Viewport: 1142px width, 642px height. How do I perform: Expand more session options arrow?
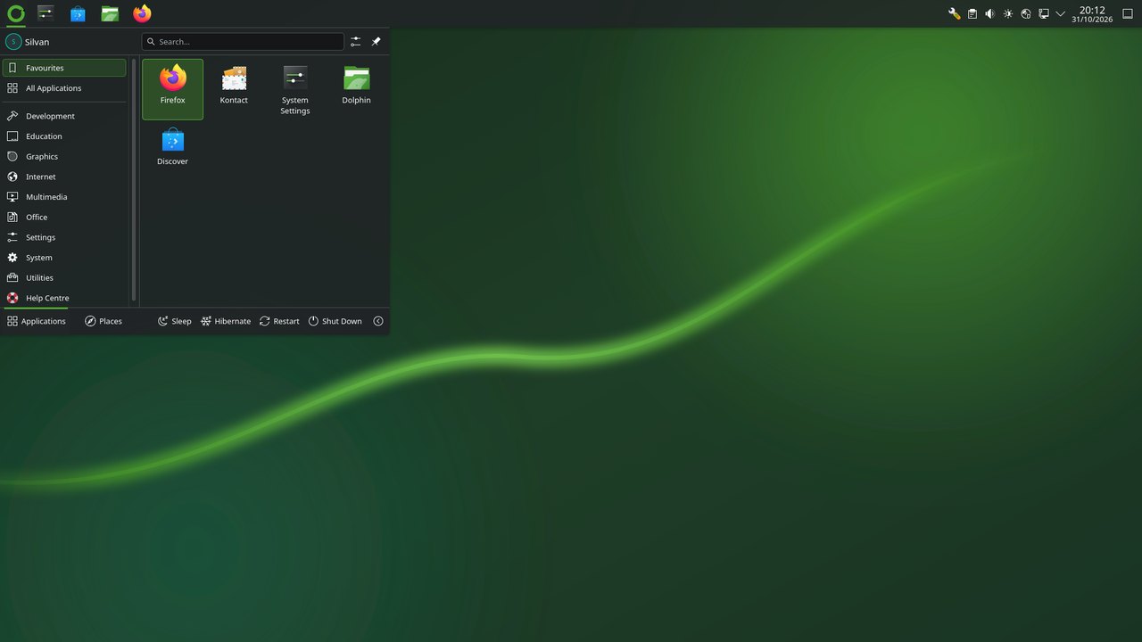coord(378,321)
